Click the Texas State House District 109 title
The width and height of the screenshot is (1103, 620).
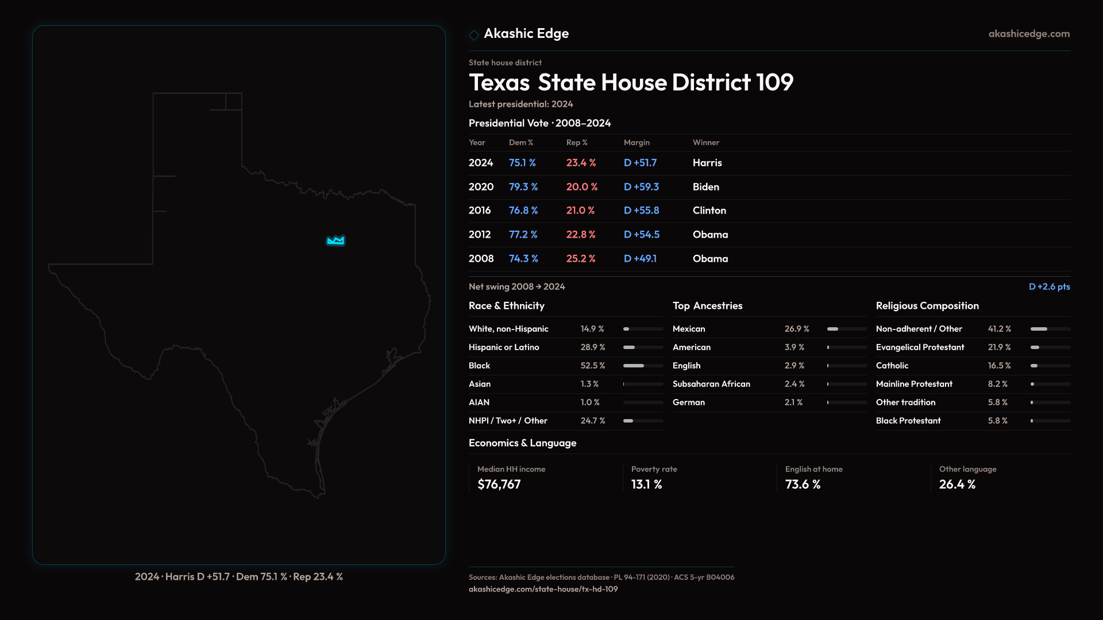(x=631, y=83)
